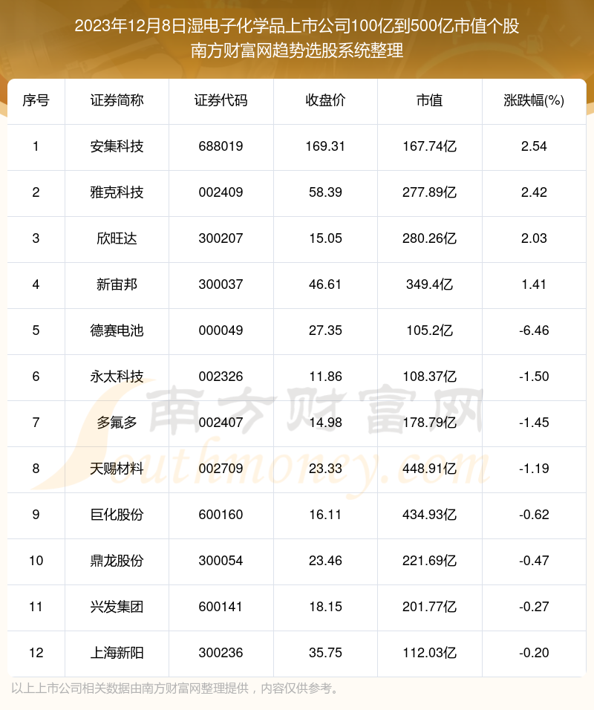The width and height of the screenshot is (594, 710).
Task: Select the stock name 鼎龙股份
Action: pyautogui.click(x=117, y=561)
